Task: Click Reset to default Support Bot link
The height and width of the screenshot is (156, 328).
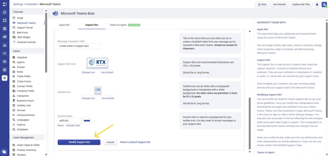Action: [x=135, y=142]
